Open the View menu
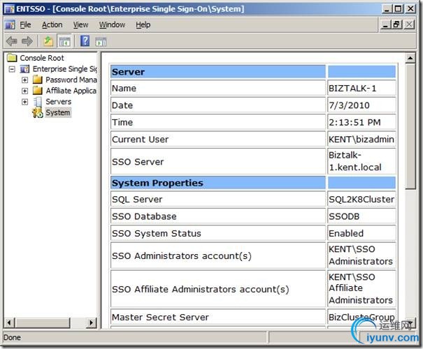This screenshot has width=423, height=349. tap(80, 24)
